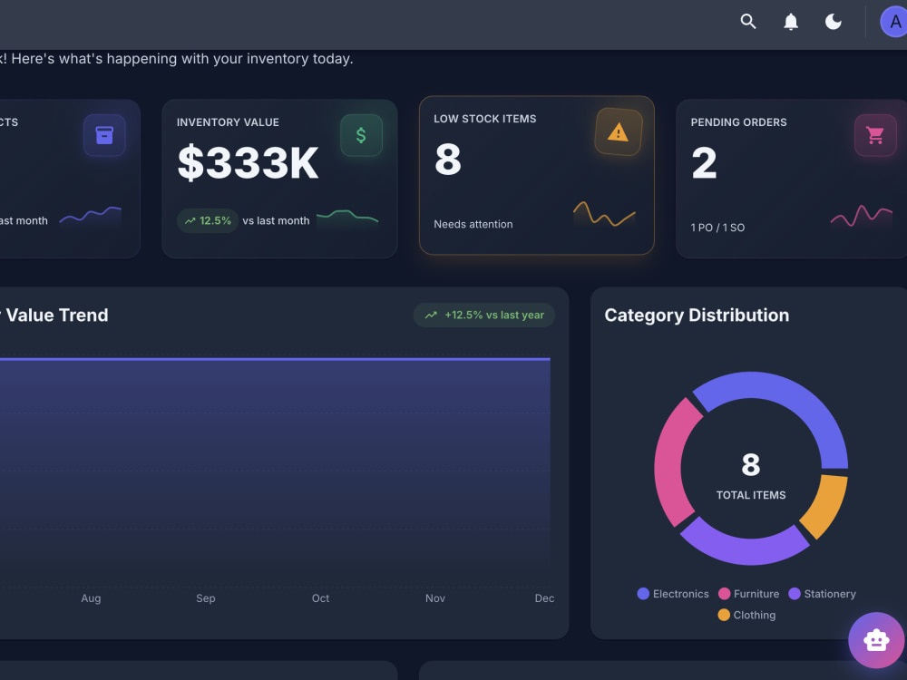Viewport: 907px width, 680px height.
Task: Click the Category Distribution heading
Action: pos(697,316)
